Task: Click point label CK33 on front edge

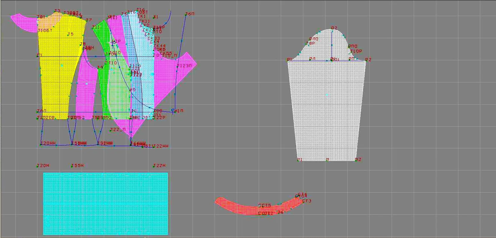Action: pos(154,38)
